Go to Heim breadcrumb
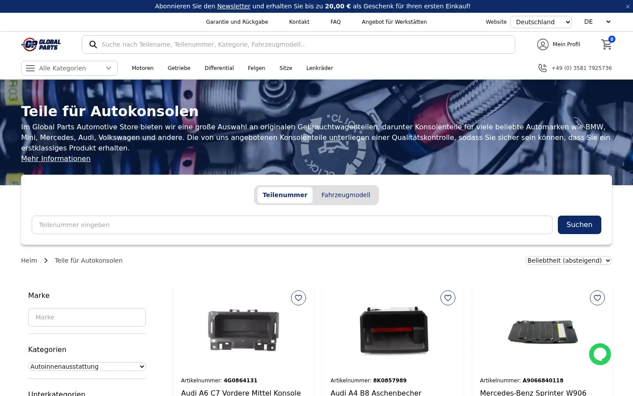This screenshot has width=633, height=396. (29, 260)
